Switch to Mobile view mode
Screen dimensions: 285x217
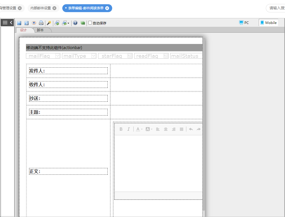[x=268, y=23]
